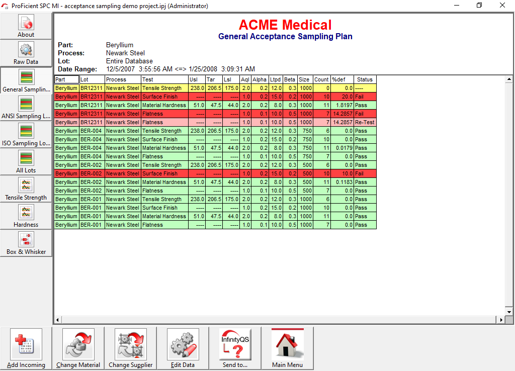
Task: Click the Lsl column header
Action: pos(231,79)
